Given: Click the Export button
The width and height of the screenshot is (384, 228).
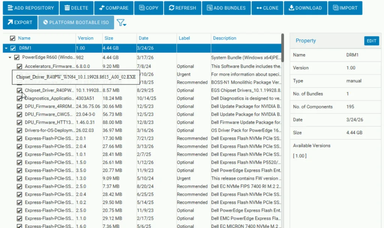Looking at the screenshot, I should pyautogui.click(x=20, y=23).
